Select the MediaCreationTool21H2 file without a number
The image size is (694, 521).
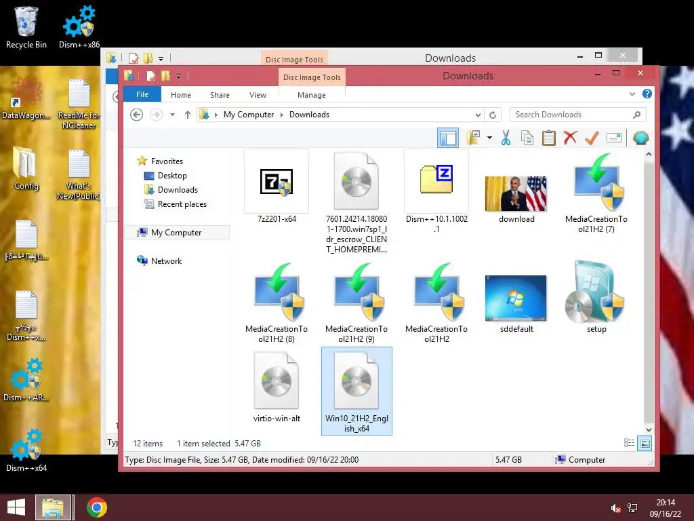[x=436, y=303]
